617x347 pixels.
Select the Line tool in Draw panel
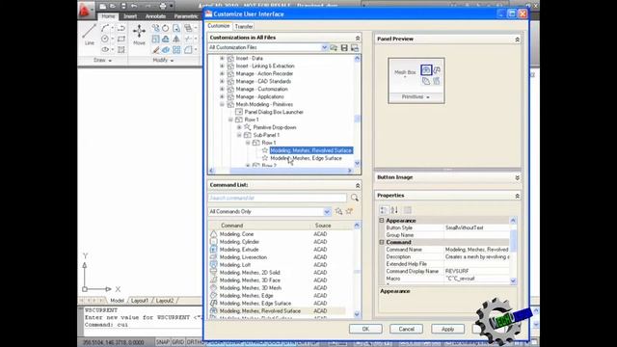90,35
